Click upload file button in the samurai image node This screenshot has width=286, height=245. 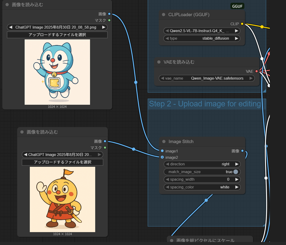[62, 162]
